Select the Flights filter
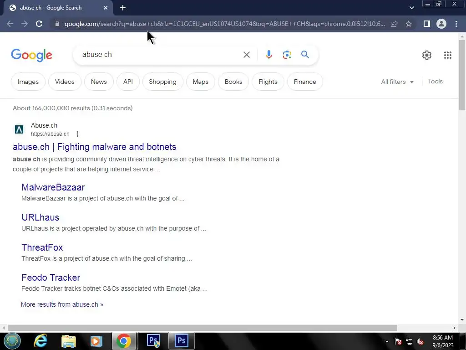This screenshot has width=466, height=350. tap(268, 82)
